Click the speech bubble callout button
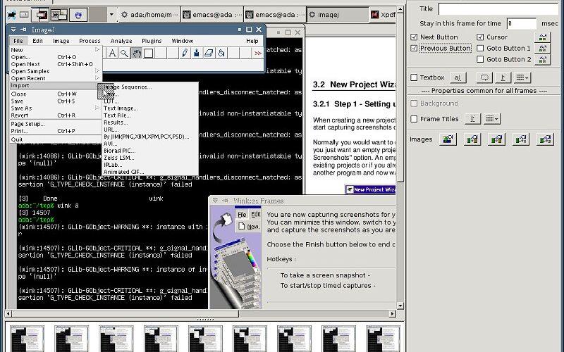This screenshot has width=564, height=352. [x=484, y=77]
